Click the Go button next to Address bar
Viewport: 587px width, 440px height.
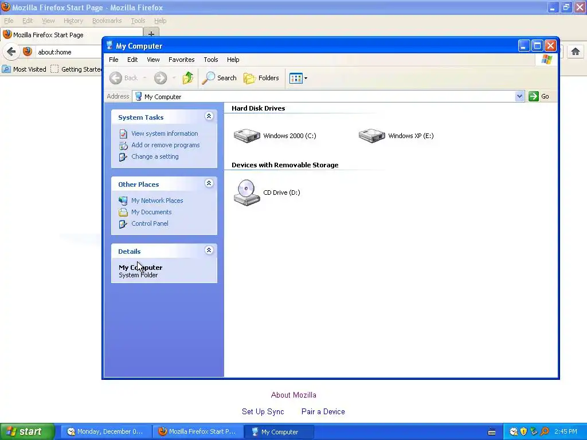tap(539, 96)
